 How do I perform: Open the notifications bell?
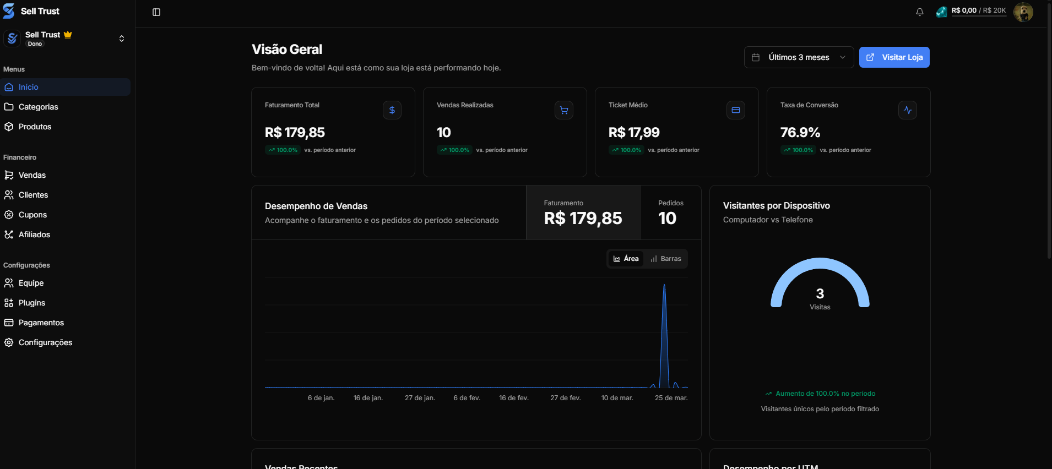coord(920,12)
